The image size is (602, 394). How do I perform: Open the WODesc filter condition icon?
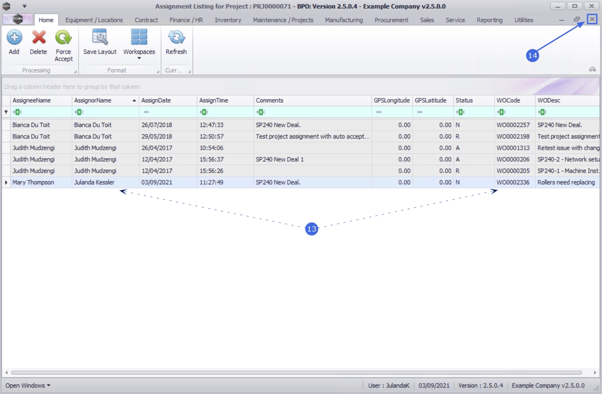point(543,112)
